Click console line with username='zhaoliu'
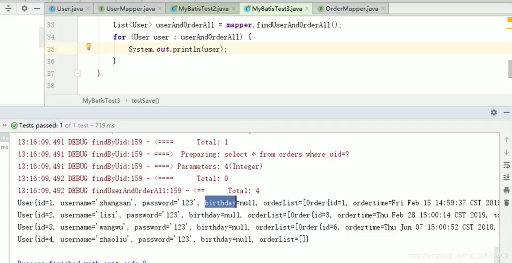 coord(163,239)
